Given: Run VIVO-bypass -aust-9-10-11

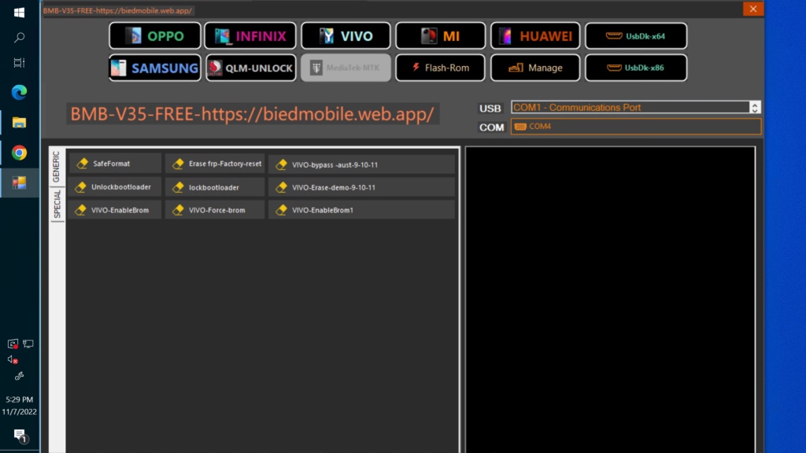Looking at the screenshot, I should click(361, 165).
